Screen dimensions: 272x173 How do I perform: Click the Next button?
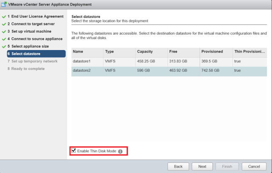point(202,166)
